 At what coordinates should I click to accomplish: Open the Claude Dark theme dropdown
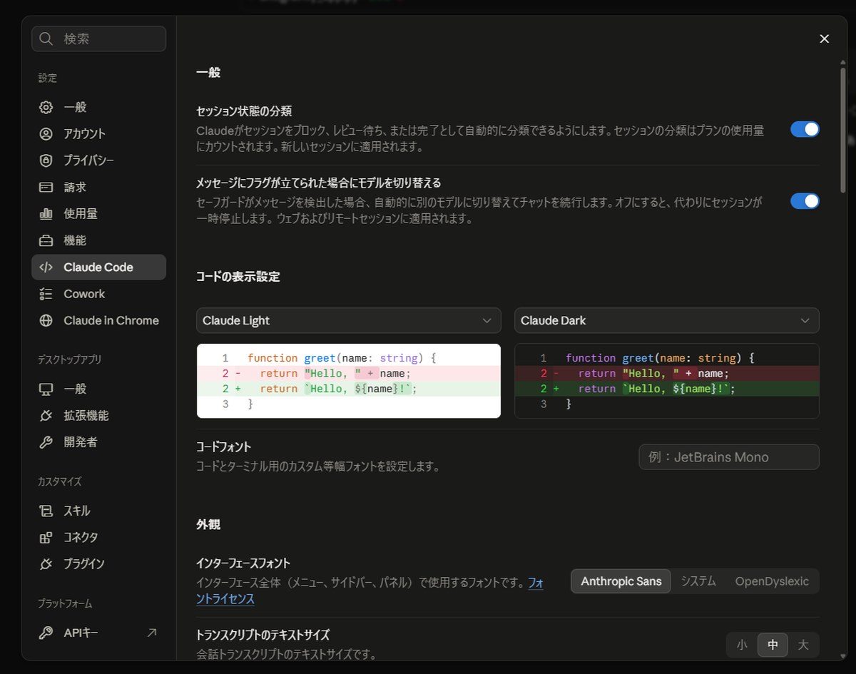667,320
